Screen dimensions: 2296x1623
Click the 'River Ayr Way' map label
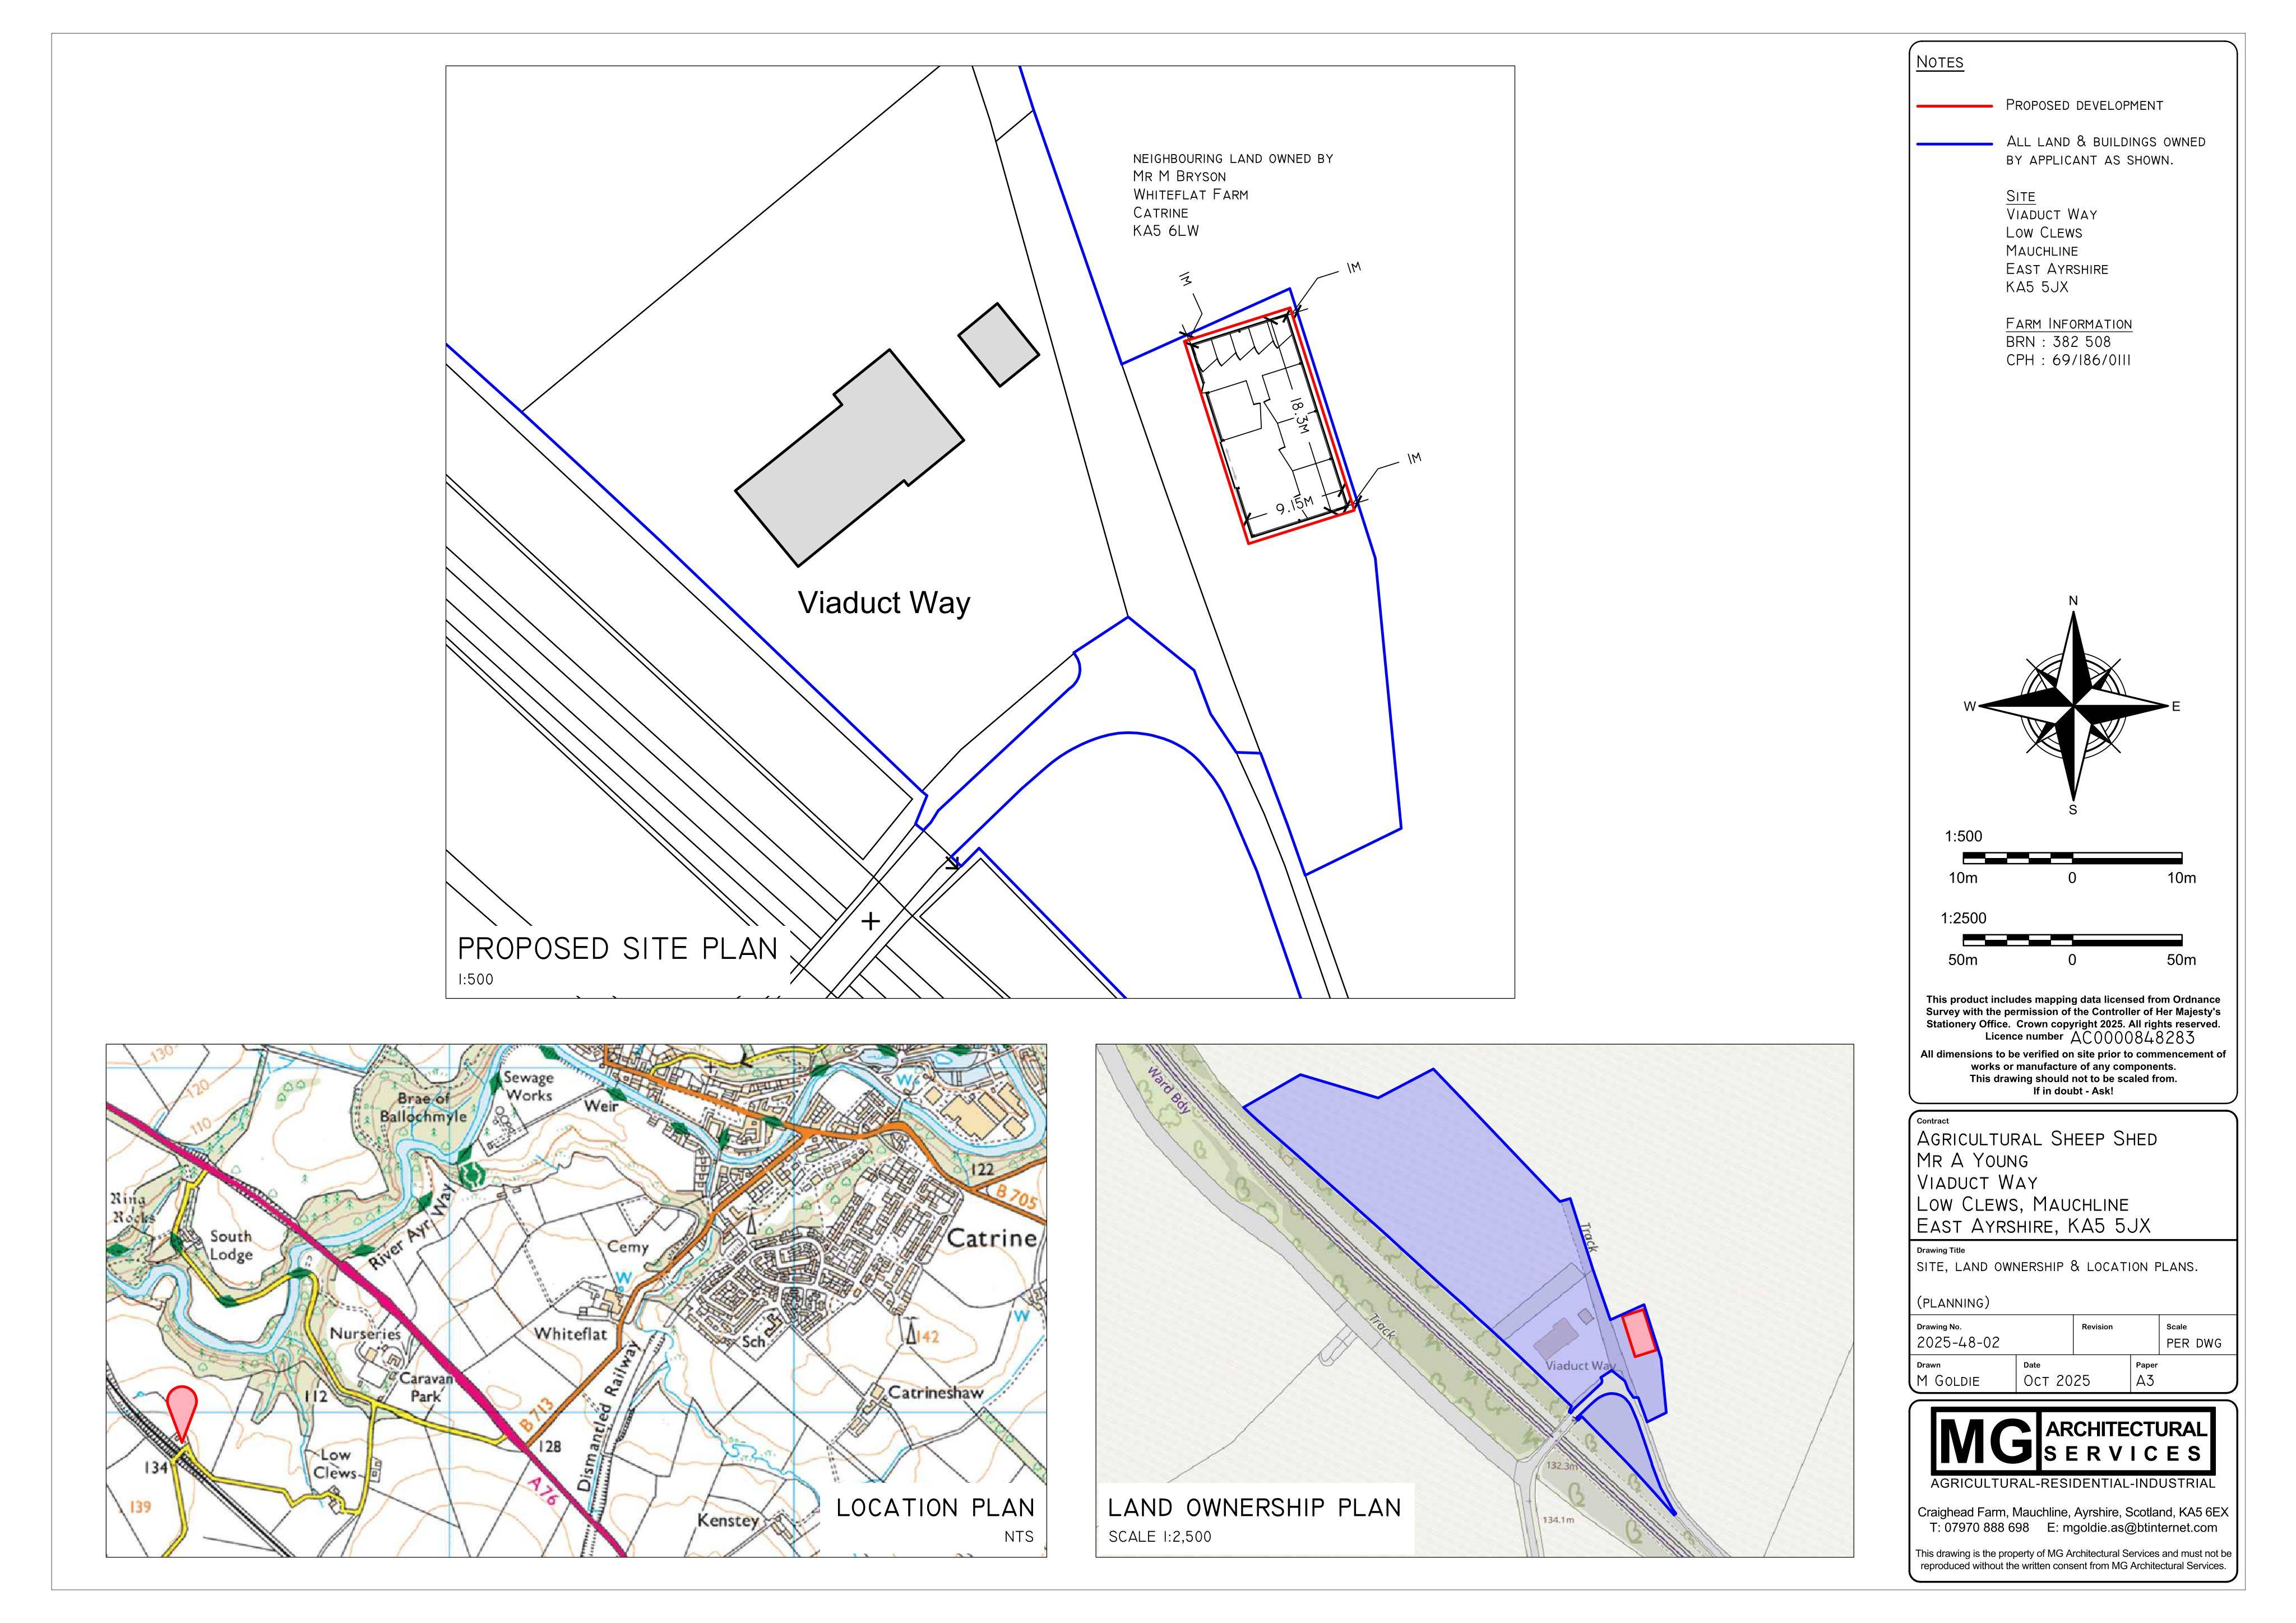(411, 1228)
